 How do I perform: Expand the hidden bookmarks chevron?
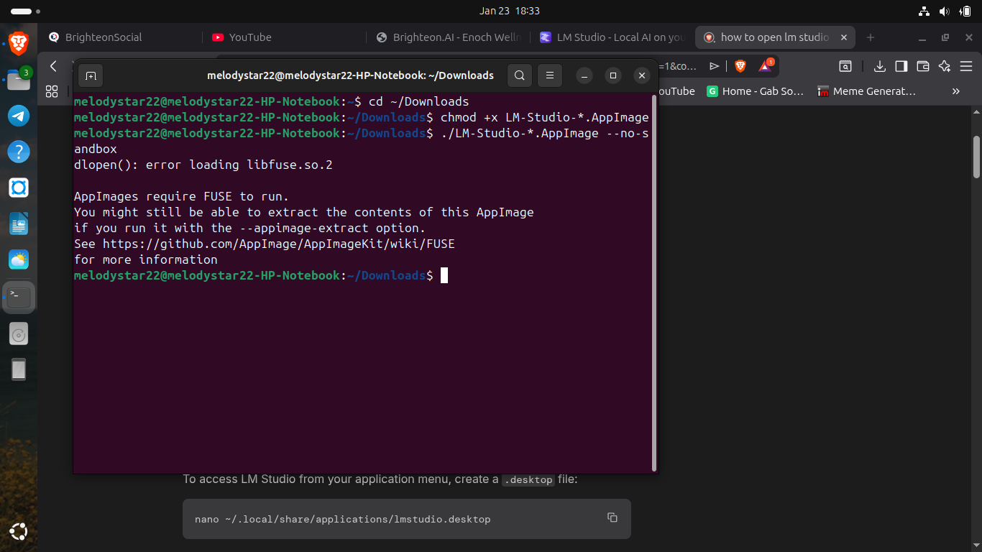tap(955, 91)
